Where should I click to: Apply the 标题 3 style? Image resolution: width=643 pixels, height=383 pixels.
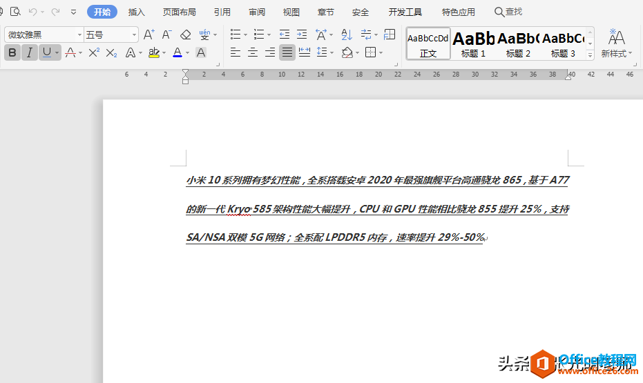(563, 44)
